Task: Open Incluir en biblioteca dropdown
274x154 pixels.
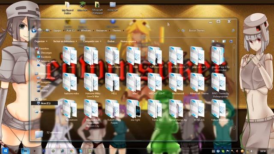Action: (65, 41)
